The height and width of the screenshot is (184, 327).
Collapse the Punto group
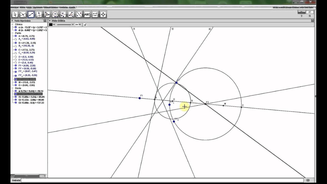pyautogui.click(x=12, y=33)
